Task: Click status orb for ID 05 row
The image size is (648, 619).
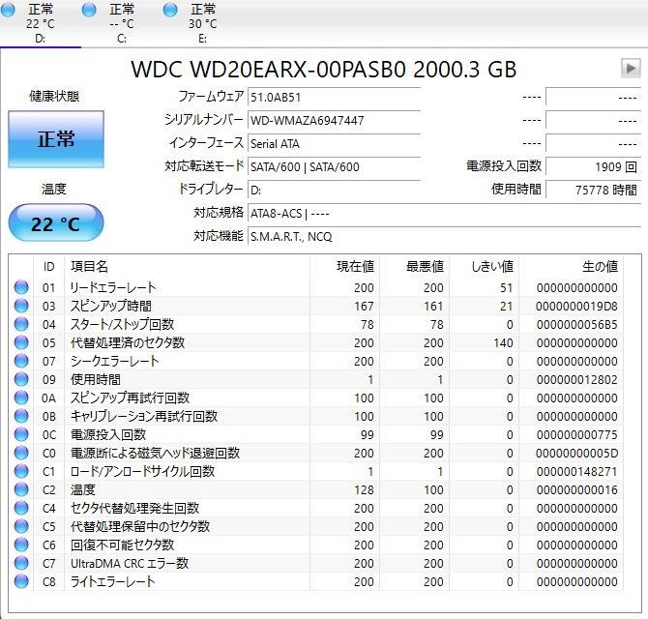Action: [21, 342]
